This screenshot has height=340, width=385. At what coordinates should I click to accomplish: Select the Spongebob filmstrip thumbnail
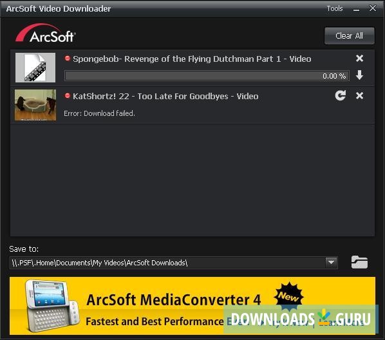(x=35, y=68)
